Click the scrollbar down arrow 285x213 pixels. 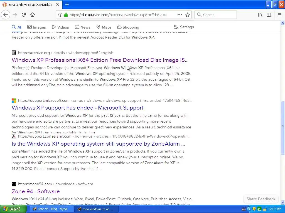tap(282, 202)
